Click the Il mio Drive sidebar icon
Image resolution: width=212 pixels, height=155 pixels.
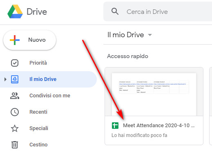click(15, 79)
